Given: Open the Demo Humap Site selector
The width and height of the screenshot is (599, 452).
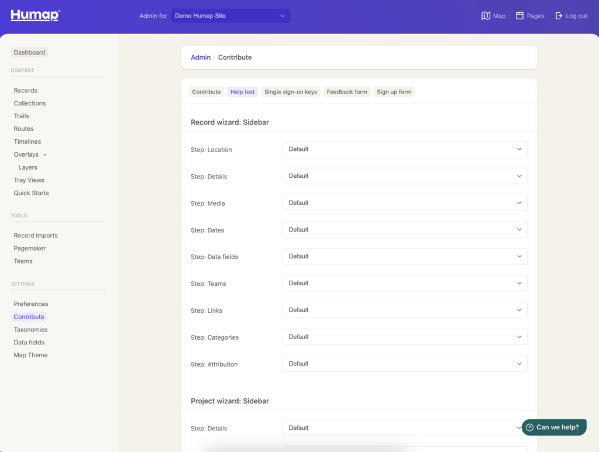Looking at the screenshot, I should (230, 15).
